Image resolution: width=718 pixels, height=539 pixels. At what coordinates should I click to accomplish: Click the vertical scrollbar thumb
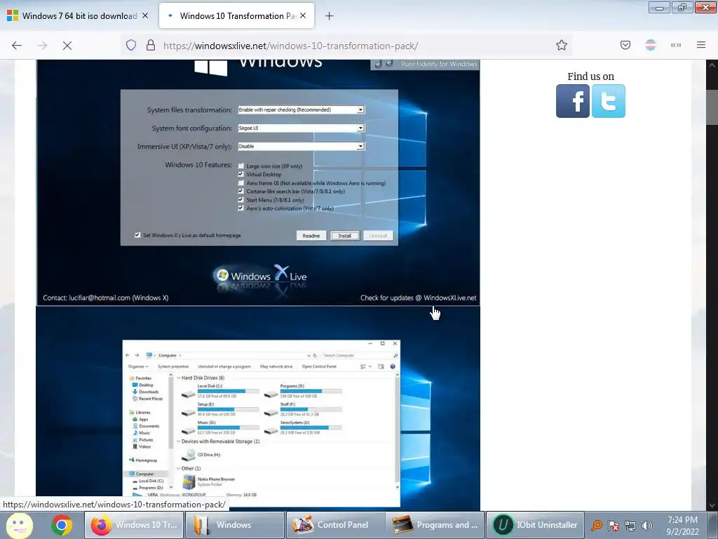point(712,107)
